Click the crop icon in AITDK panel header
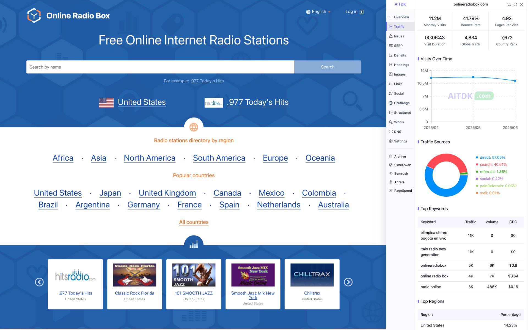Screen dimensions: 528x330 pos(509,4)
